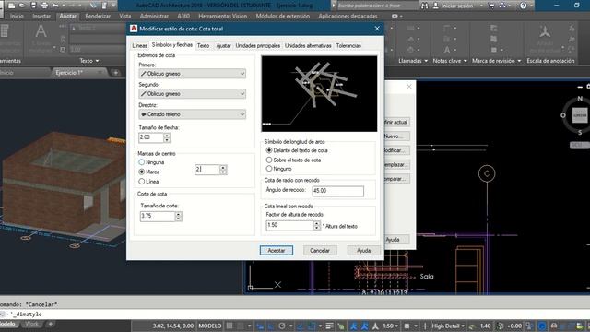Click the ViewCube in drawing viewport

point(580,115)
